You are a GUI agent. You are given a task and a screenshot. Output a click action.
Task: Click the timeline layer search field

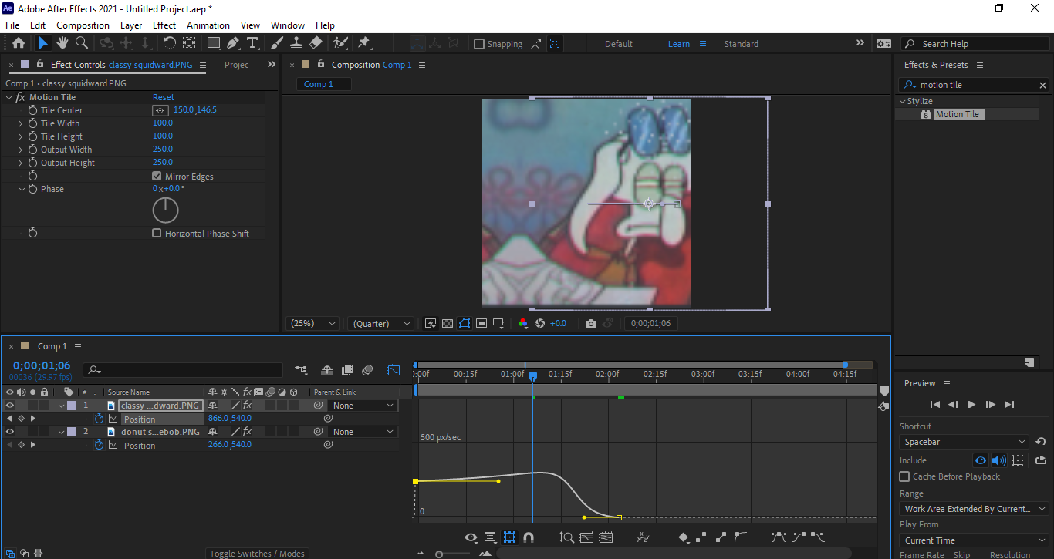coord(184,370)
